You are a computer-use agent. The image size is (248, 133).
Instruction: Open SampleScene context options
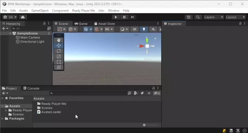pyautogui.click(x=49, y=33)
